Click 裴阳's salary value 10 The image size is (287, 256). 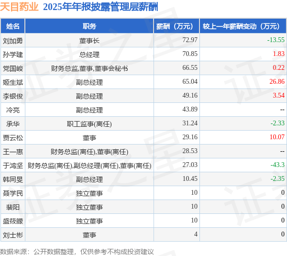point(194,207)
